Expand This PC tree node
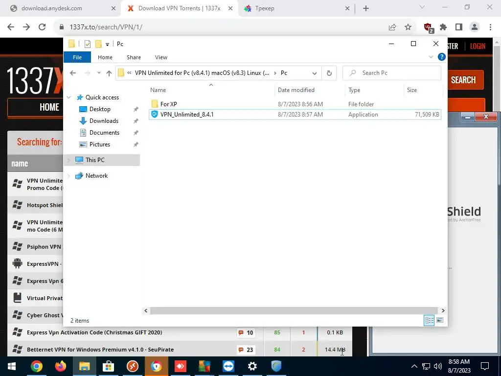 [x=68, y=160]
